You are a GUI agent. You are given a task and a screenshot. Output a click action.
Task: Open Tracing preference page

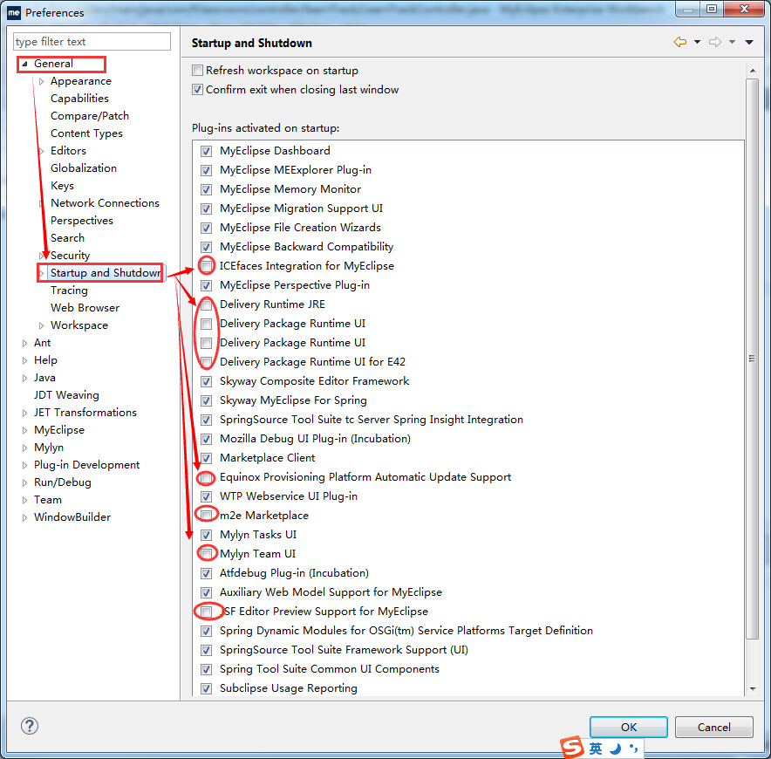click(x=69, y=291)
